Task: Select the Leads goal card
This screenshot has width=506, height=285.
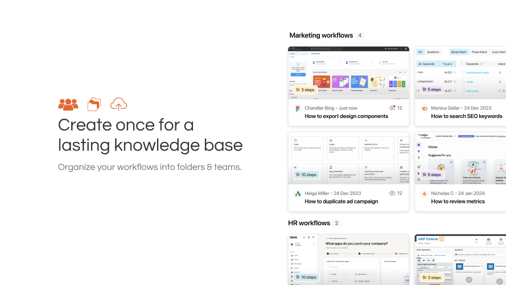Action: (x=343, y=148)
